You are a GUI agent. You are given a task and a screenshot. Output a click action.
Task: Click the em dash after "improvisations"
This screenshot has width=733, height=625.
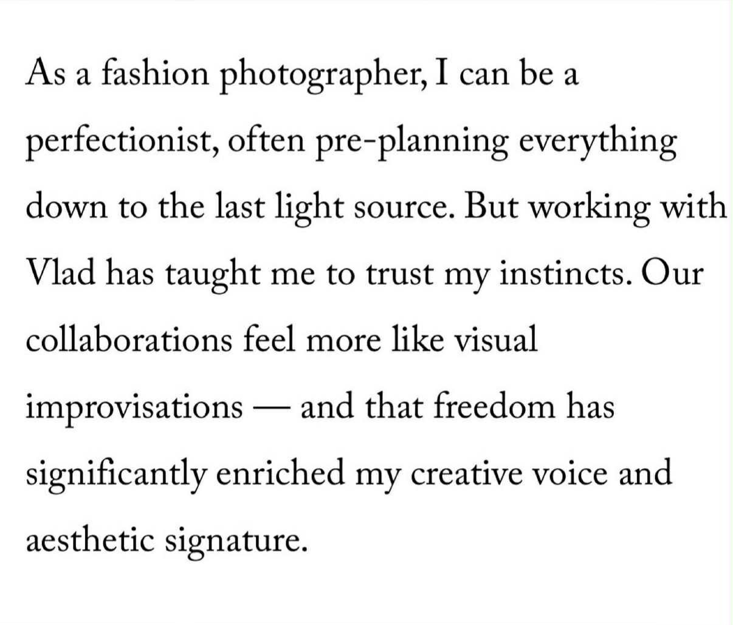point(271,407)
